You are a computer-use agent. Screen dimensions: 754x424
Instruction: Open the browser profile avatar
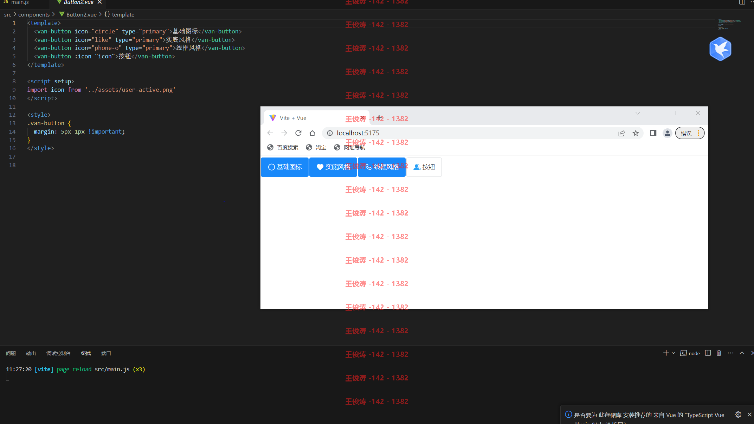coord(667,133)
